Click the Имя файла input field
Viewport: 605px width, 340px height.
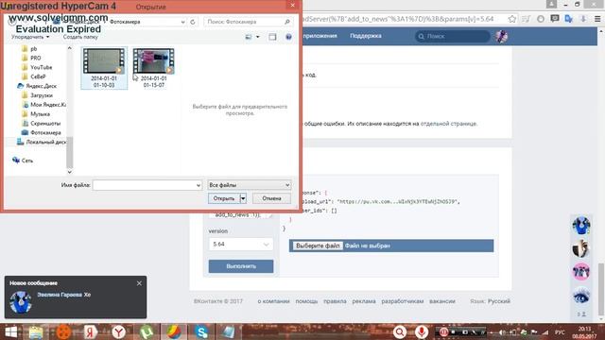pyautogui.click(x=147, y=185)
